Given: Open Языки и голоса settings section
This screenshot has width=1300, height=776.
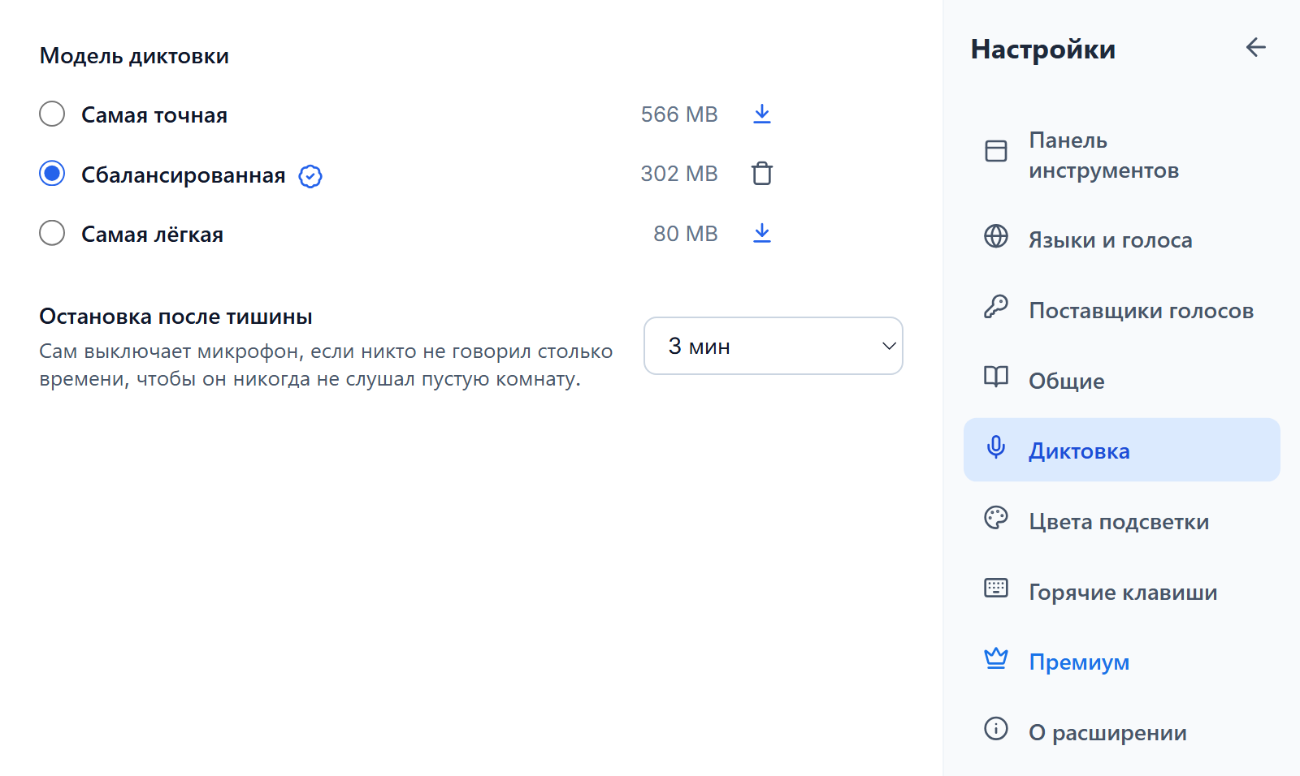Looking at the screenshot, I should pyautogui.click(x=1122, y=240).
